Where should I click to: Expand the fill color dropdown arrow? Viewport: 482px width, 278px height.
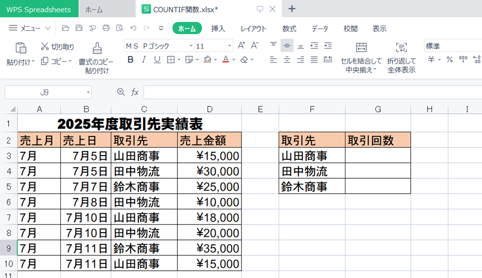(x=215, y=60)
